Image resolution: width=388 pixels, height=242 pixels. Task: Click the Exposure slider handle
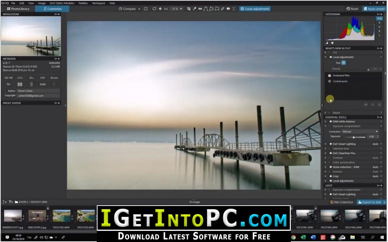[x=353, y=137]
